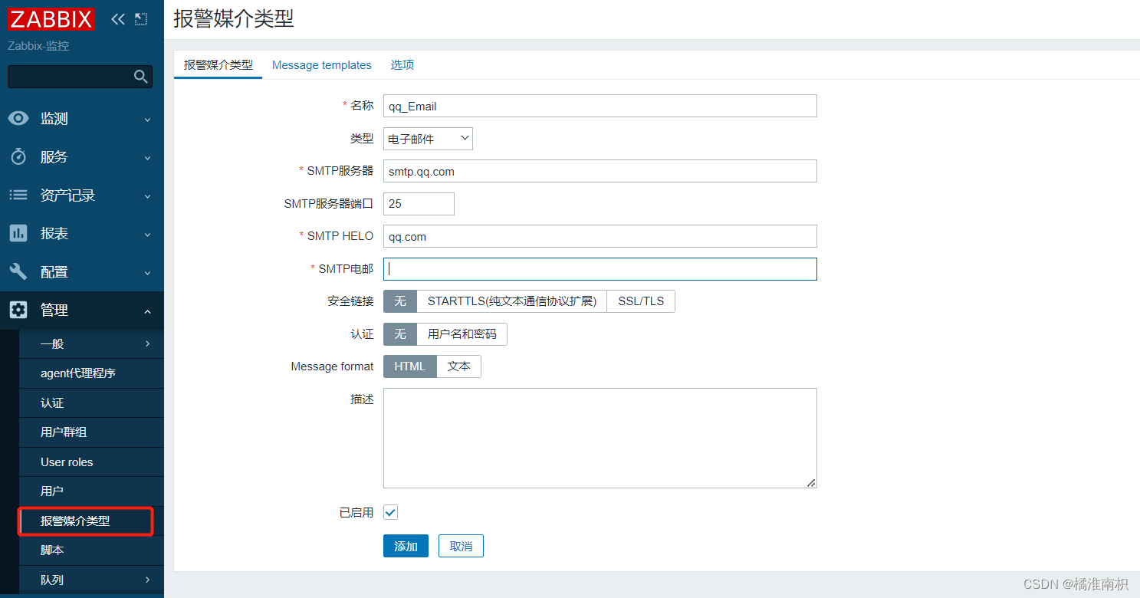Viewport: 1140px width, 598px height.
Task: Click the gear icon for 管理
Action: coord(18,310)
